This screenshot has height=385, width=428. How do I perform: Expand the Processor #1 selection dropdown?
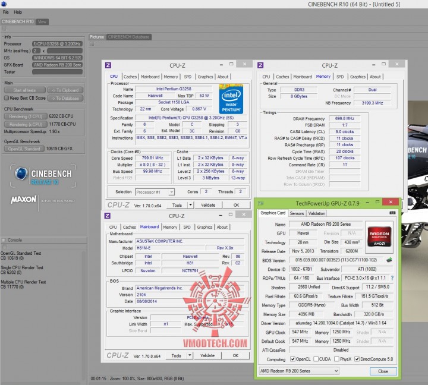tap(171, 192)
